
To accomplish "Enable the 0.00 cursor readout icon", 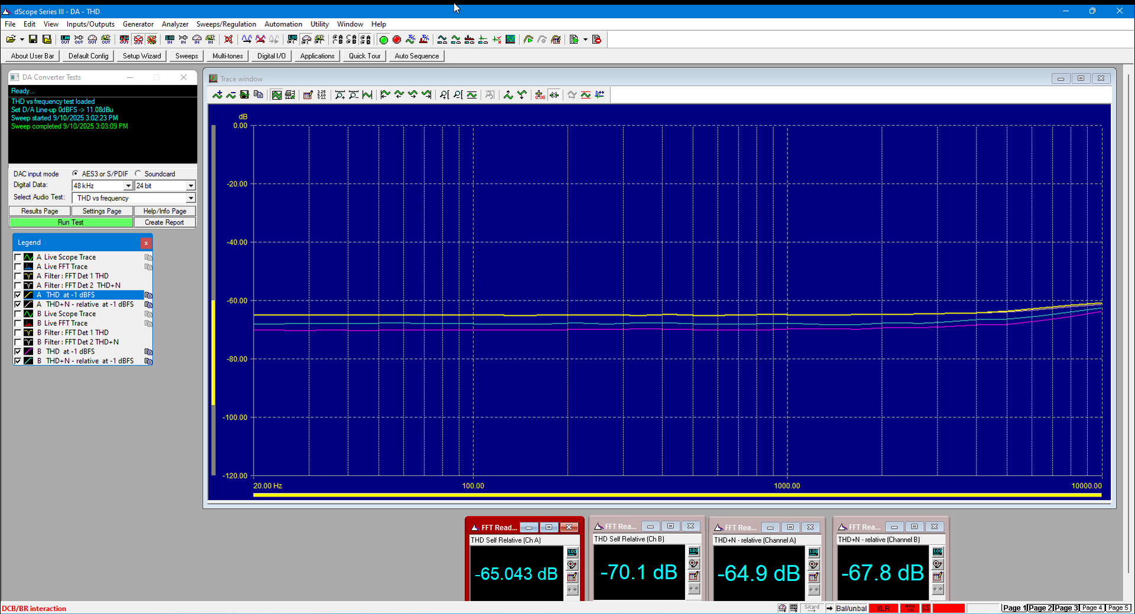I will pyautogui.click(x=540, y=95).
